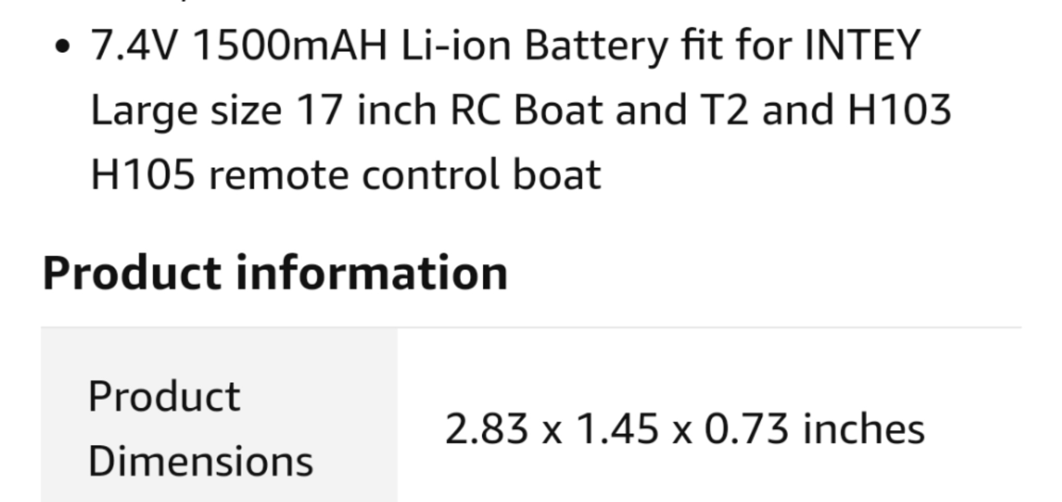
Task: Click the word 'inches' in the dimensions value
Action: [x=864, y=429]
